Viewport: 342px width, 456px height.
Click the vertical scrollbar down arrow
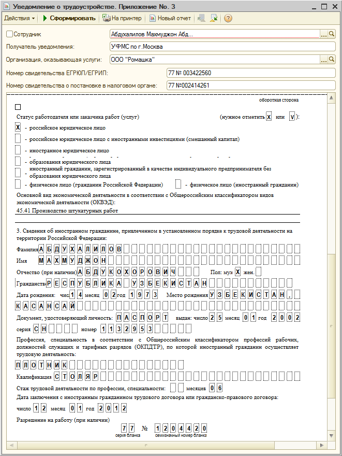[331, 435]
